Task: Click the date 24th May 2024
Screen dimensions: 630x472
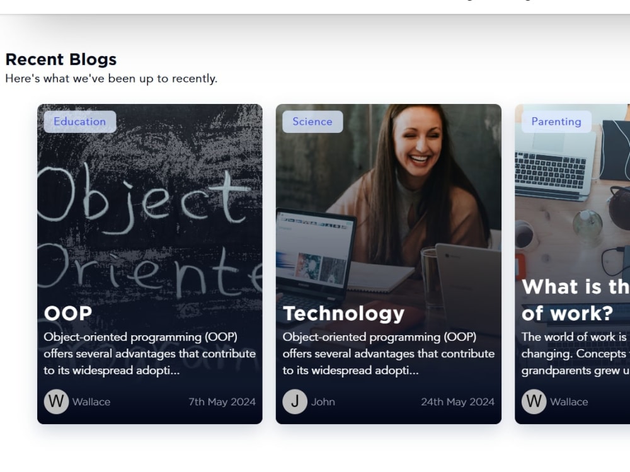Action: click(457, 401)
